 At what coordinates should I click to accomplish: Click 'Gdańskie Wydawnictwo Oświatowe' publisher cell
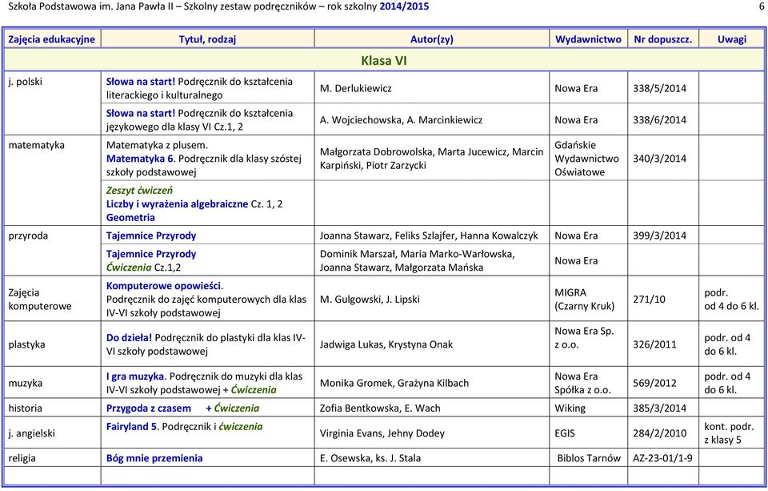point(586,159)
